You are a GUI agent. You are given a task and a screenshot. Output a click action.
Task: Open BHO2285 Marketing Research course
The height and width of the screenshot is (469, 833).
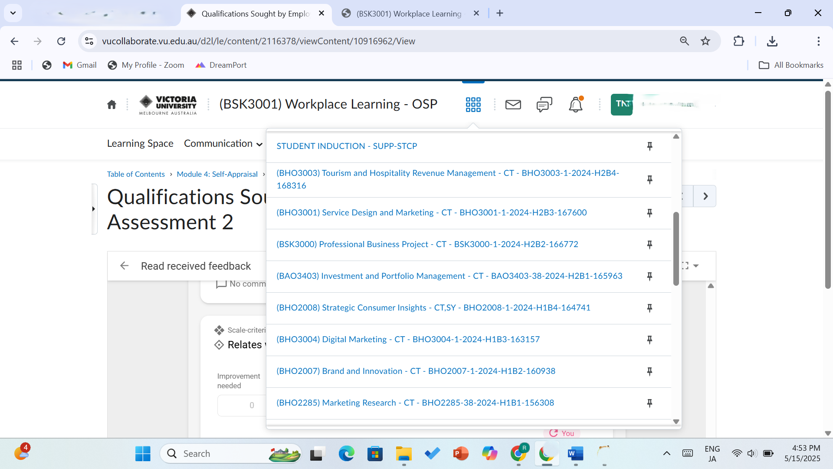415,403
